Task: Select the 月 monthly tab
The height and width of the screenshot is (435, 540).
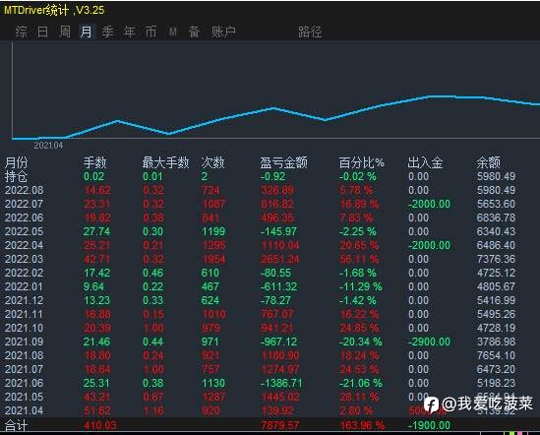Action: point(87,31)
